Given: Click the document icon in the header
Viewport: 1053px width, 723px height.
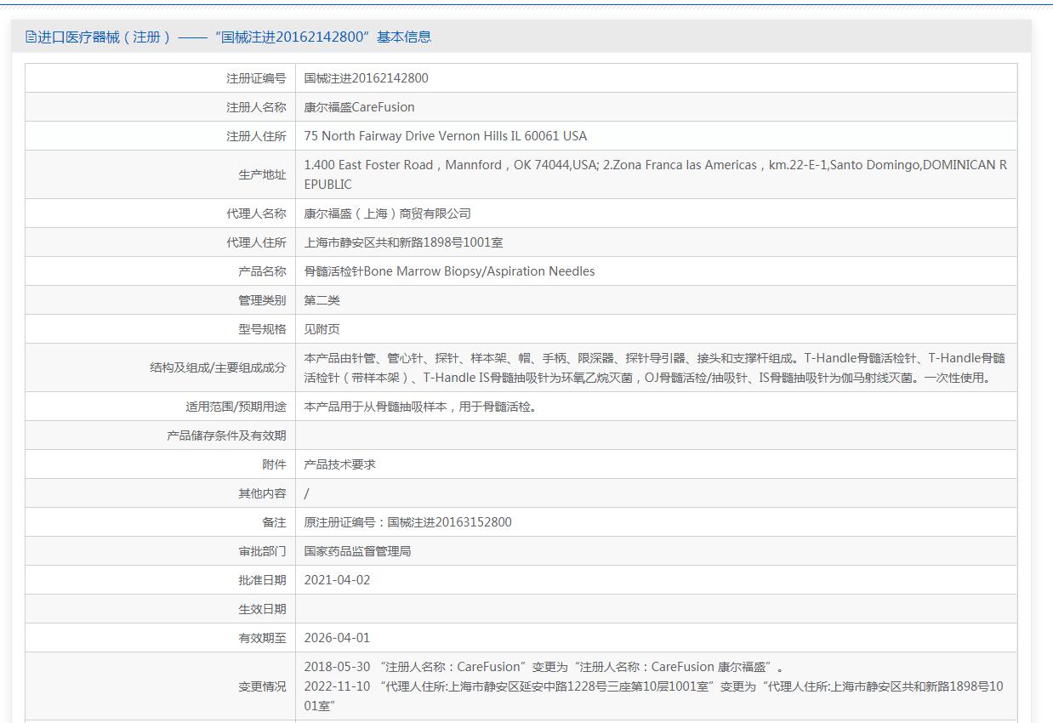Looking at the screenshot, I should pos(31,37).
